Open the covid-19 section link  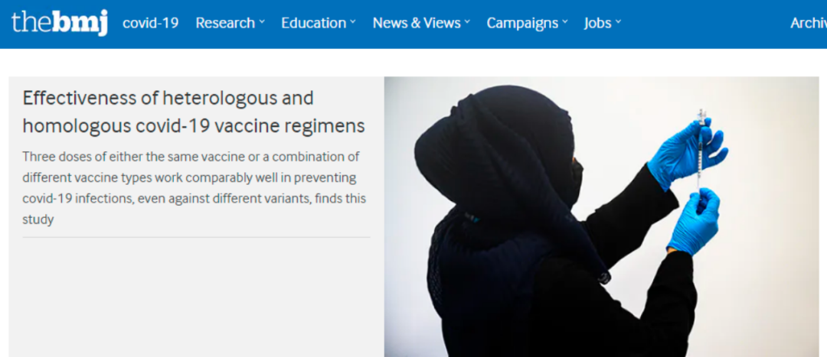click(150, 23)
